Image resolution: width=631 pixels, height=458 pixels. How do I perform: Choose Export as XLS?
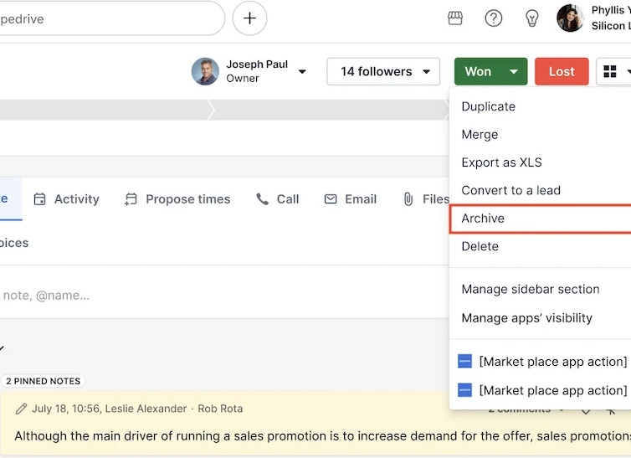click(540, 162)
